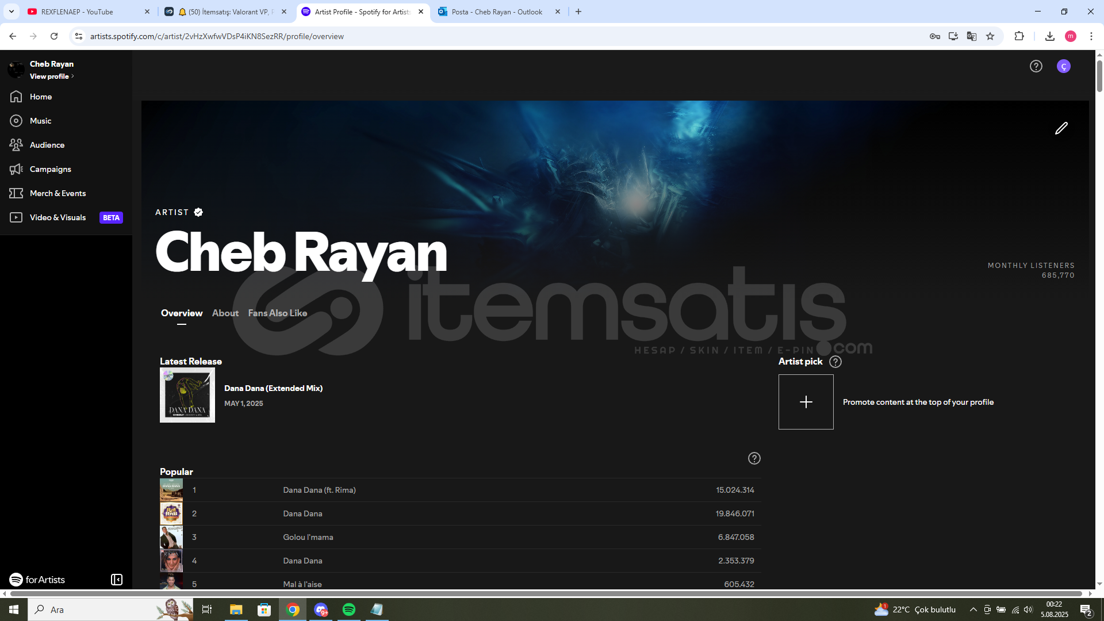Image resolution: width=1104 pixels, height=621 pixels.
Task: Open Dana Dana (Extended Mix) release title
Action: (273, 388)
